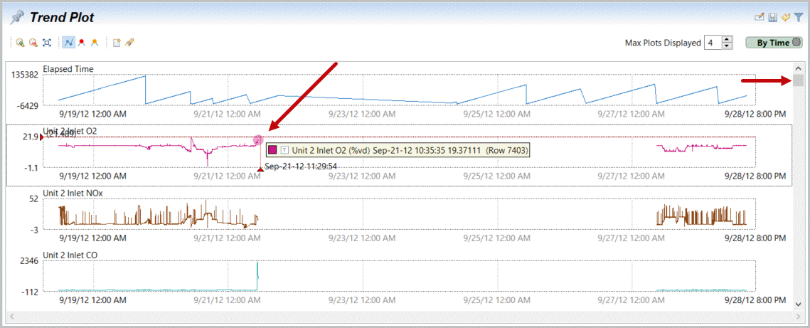Image resolution: width=810 pixels, height=328 pixels.
Task: Click the zoom out magnifier icon
Action: point(33,43)
